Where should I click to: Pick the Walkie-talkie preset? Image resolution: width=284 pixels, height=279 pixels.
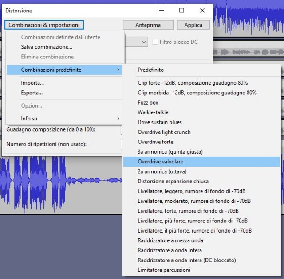[x=153, y=112]
